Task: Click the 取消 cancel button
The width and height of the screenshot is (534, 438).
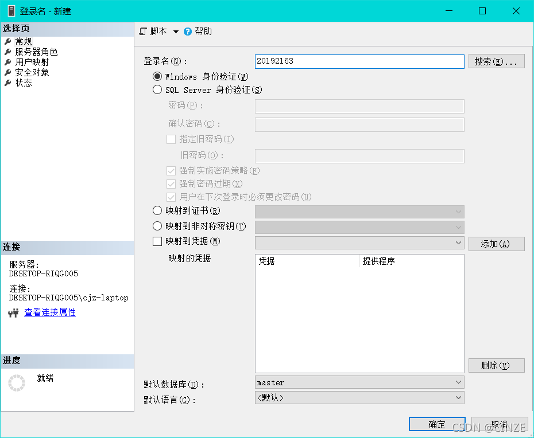Action: (500, 424)
